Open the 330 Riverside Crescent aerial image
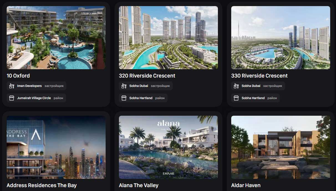Screen dimensions: 336x191 click(281, 38)
